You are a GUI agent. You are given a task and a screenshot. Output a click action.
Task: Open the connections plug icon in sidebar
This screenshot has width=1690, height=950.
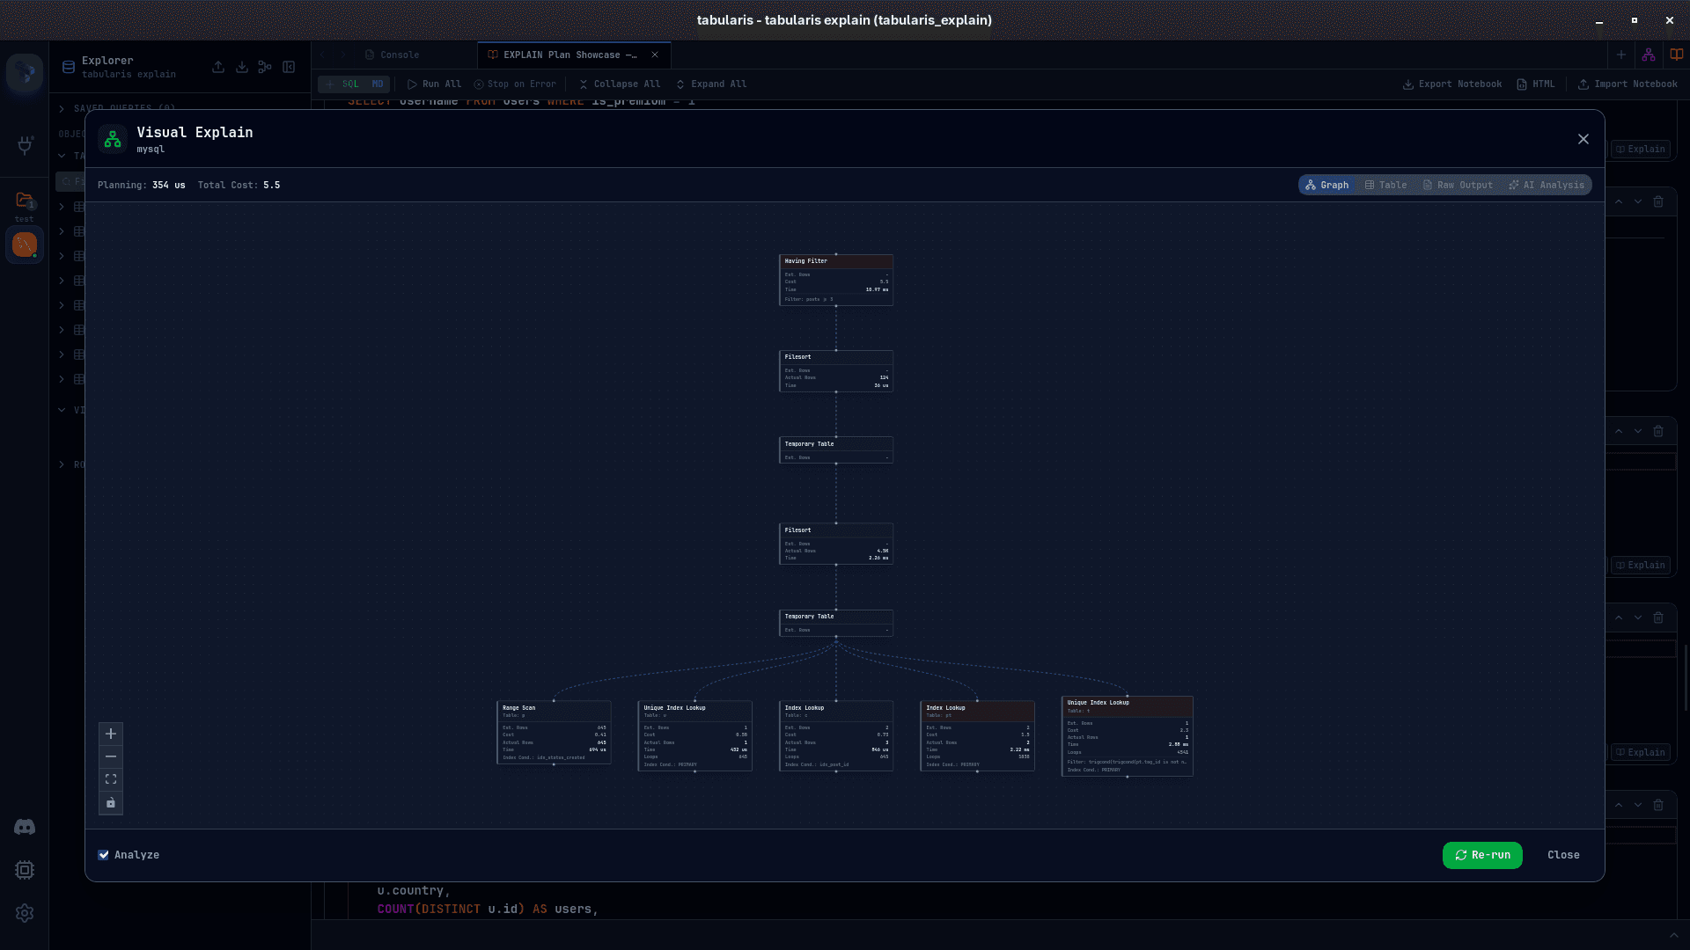pyautogui.click(x=25, y=144)
